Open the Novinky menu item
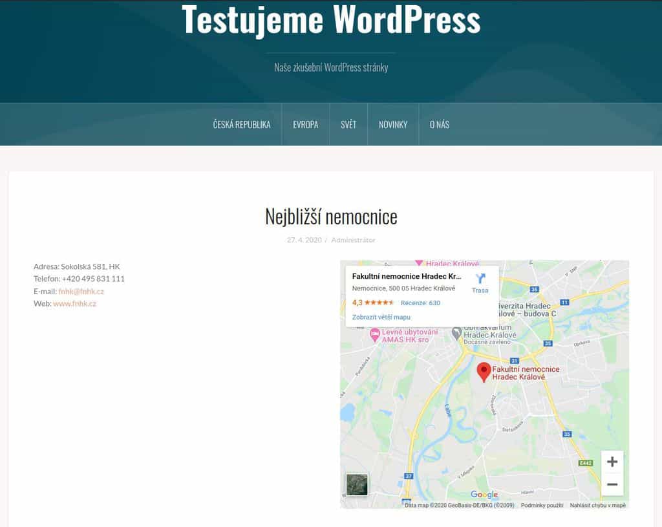662x527 pixels. pos(393,125)
